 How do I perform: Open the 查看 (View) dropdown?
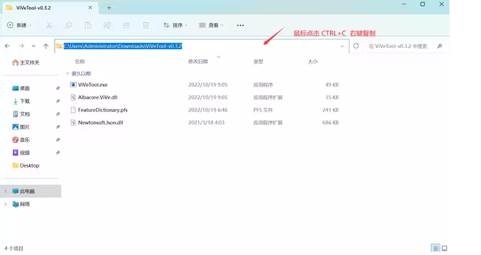pyautogui.click(x=211, y=25)
